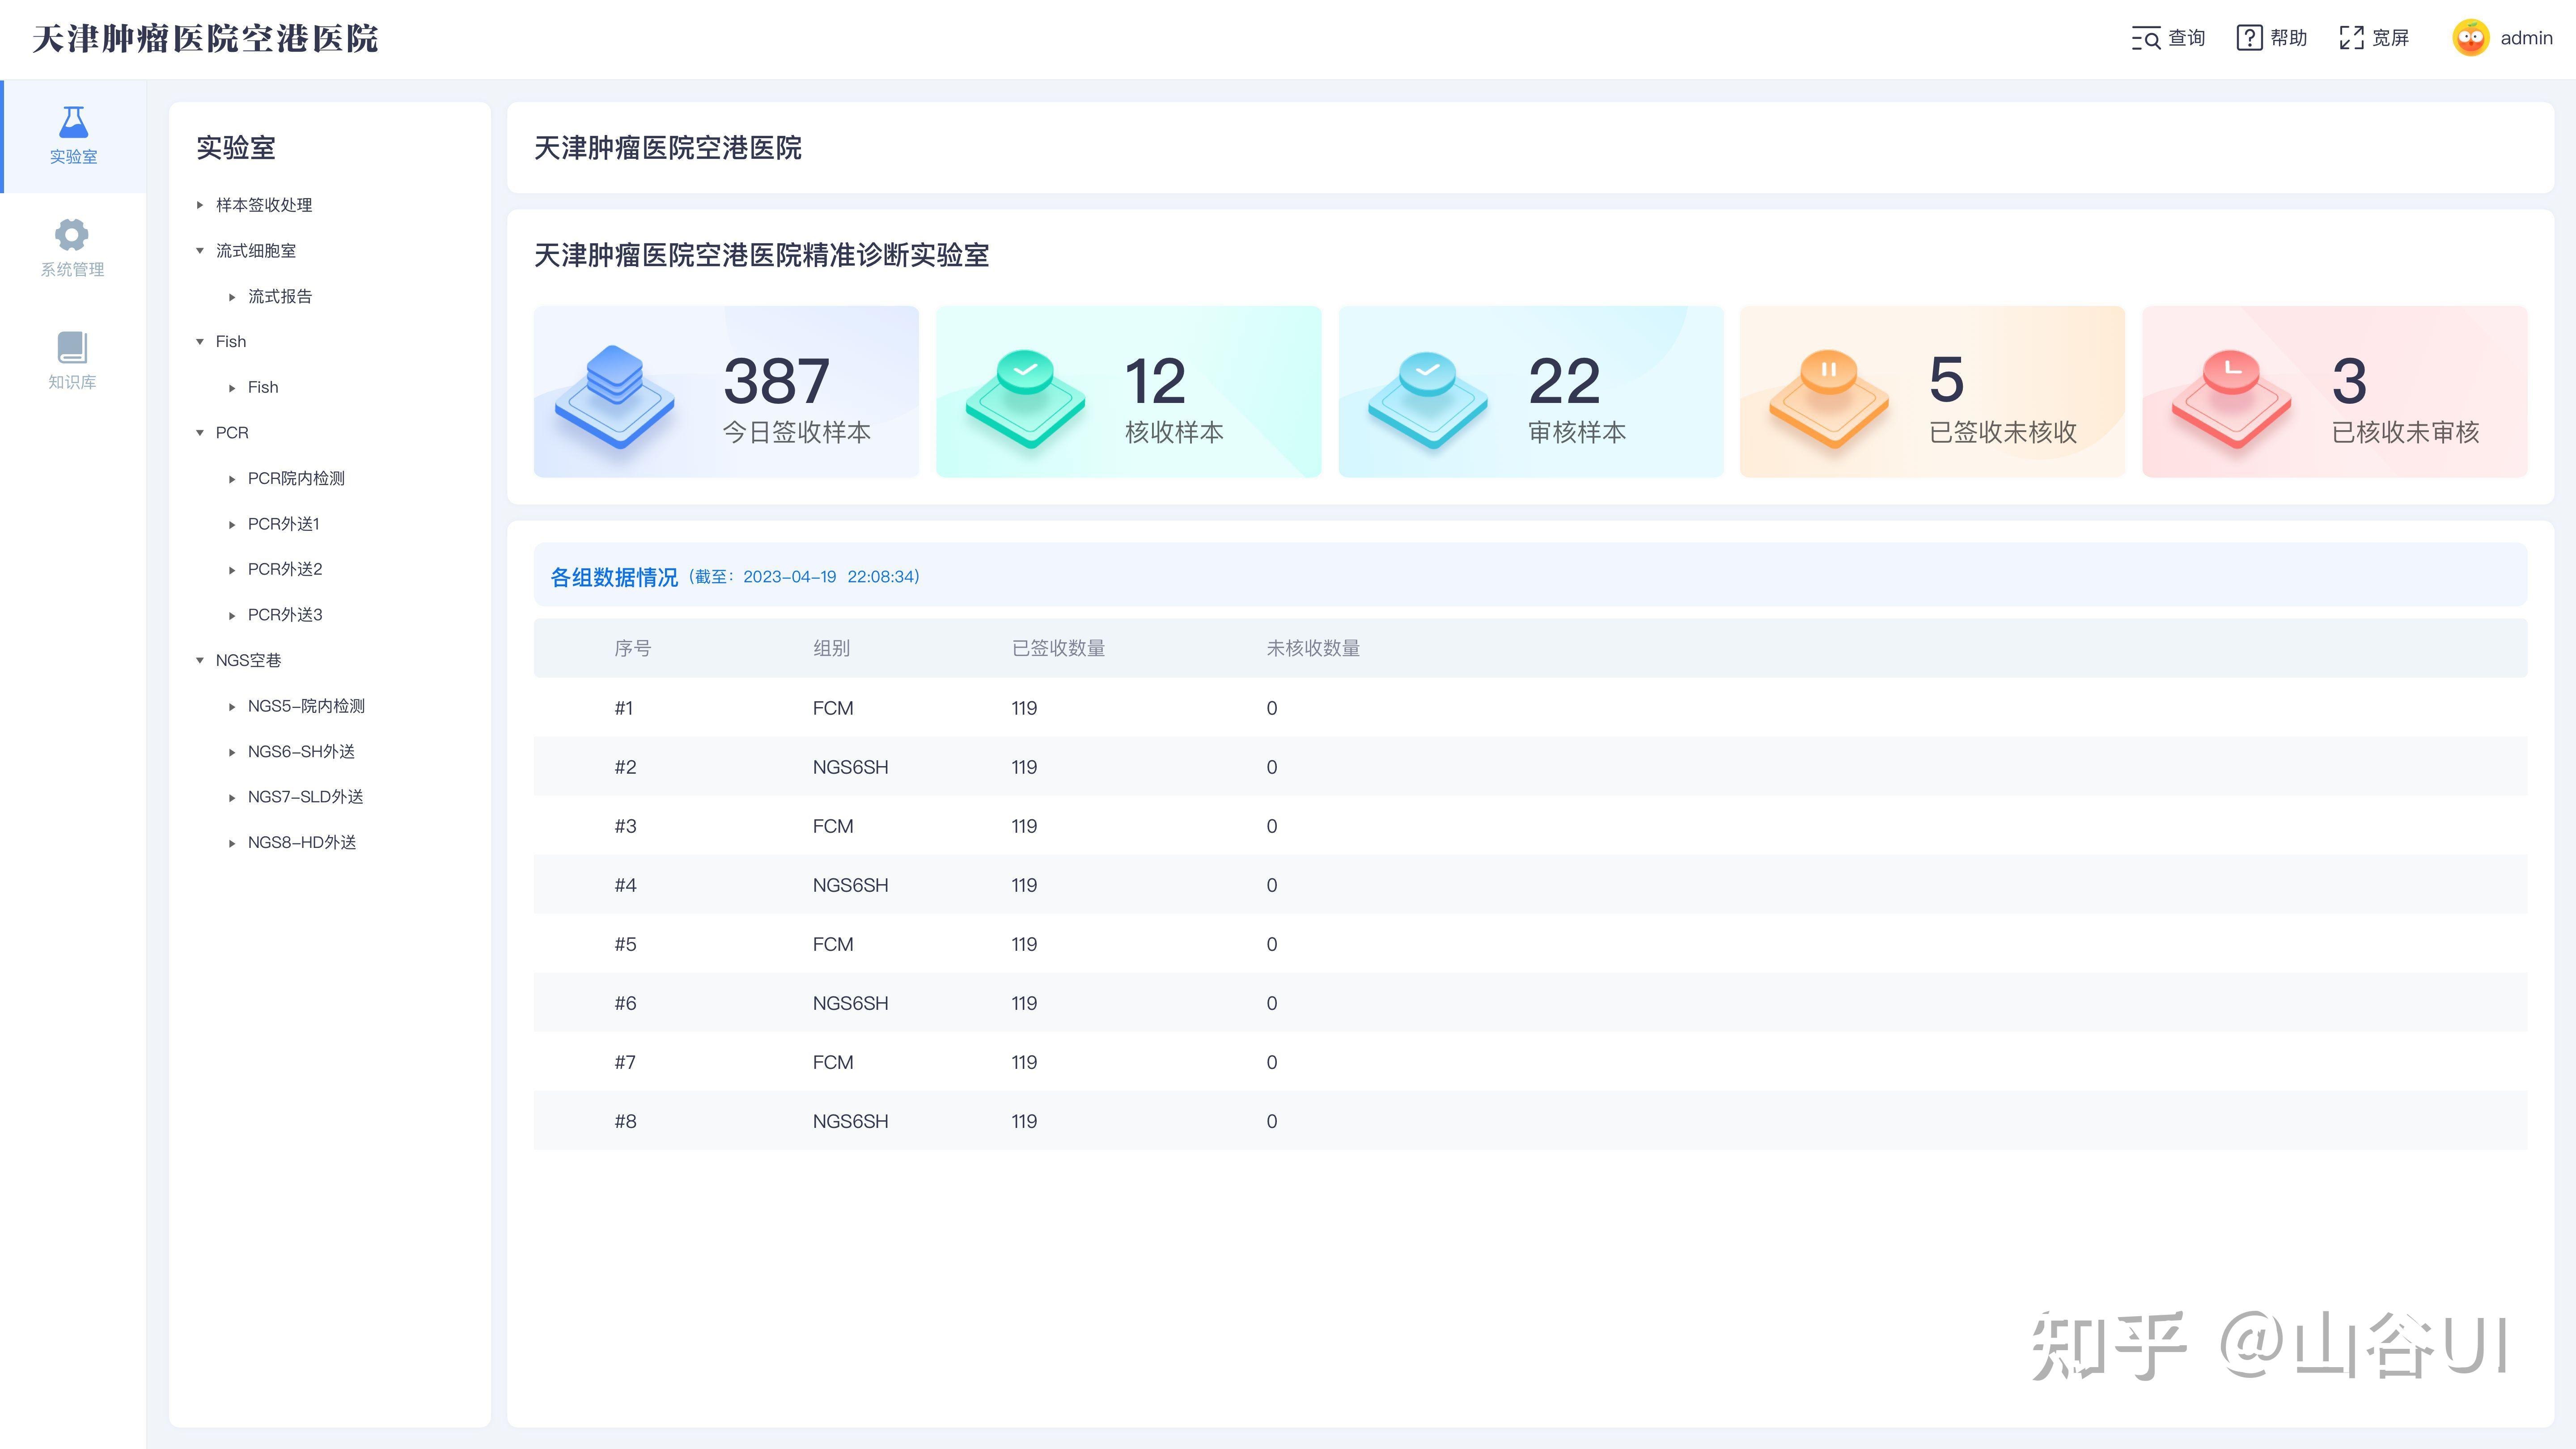Image resolution: width=2576 pixels, height=1449 pixels.
Task: Open the 知识库 book icon
Action: click(72, 348)
